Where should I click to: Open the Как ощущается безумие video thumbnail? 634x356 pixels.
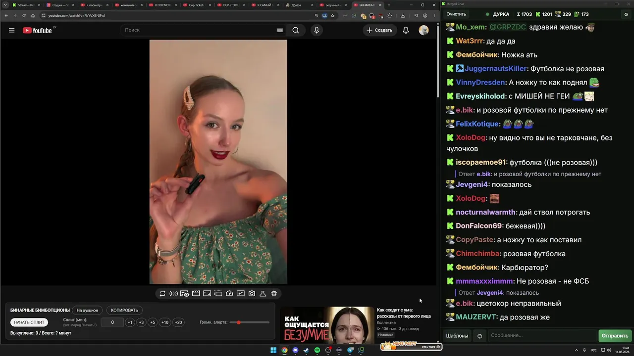[x=327, y=324]
